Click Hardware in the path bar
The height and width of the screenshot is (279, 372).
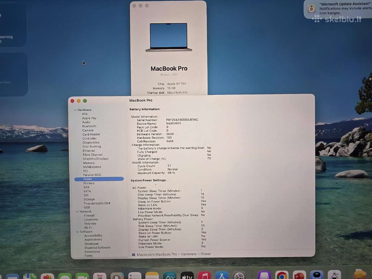click(x=188, y=254)
